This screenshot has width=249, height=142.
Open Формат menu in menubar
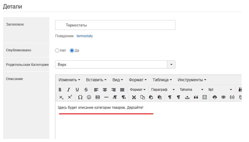138,80
